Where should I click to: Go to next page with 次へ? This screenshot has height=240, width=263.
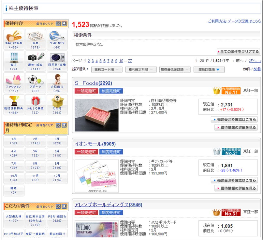coord(255,61)
